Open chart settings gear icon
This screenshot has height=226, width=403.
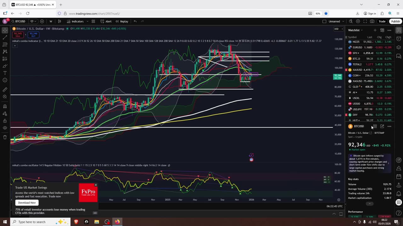click(358, 21)
